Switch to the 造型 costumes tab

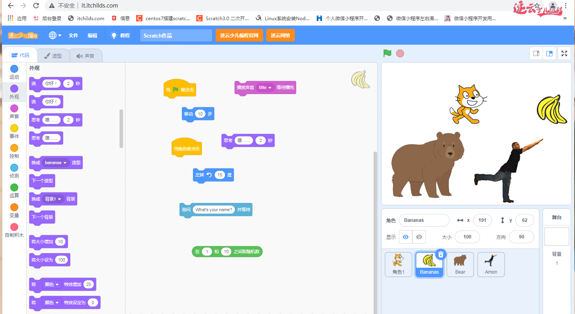tap(53, 56)
